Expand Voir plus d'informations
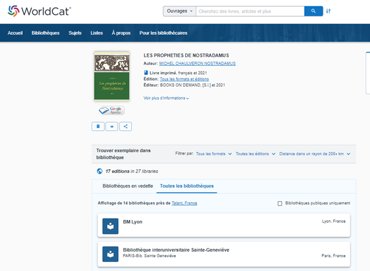 [x=166, y=98]
